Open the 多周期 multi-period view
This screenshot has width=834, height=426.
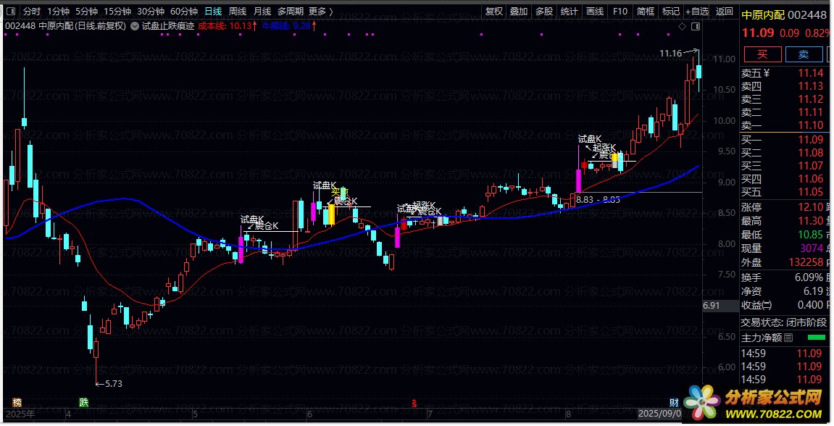pos(291,11)
